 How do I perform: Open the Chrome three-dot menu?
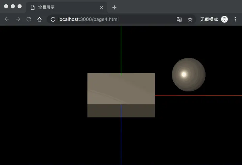click(x=235, y=19)
